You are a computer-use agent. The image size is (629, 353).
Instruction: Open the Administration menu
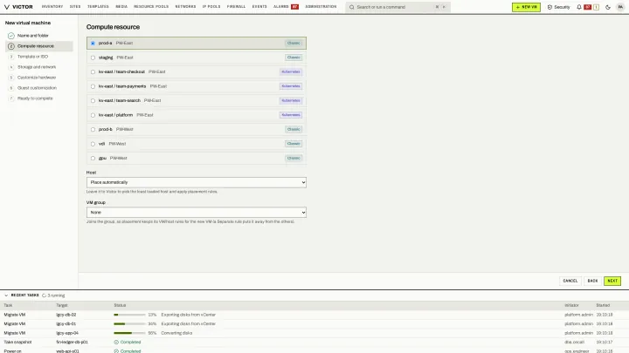click(321, 7)
